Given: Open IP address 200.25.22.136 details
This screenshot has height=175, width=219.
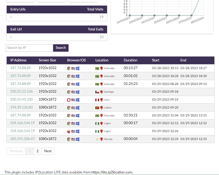Looking at the screenshot, I should (x=22, y=92).
